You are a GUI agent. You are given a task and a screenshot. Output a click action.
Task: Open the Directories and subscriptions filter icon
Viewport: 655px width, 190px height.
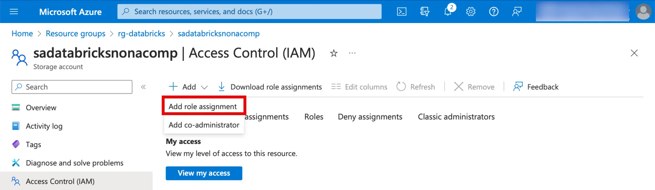(x=424, y=12)
